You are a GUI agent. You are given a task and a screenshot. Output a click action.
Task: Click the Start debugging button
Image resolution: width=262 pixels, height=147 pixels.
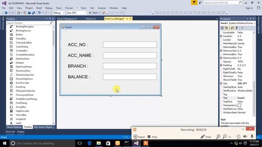coord(93,13)
